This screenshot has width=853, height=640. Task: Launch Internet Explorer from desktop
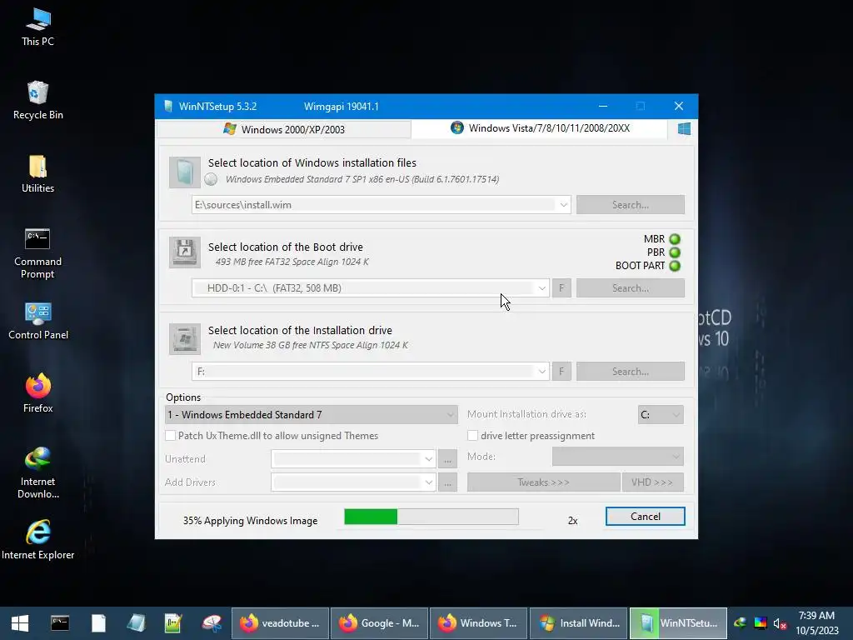(37, 540)
